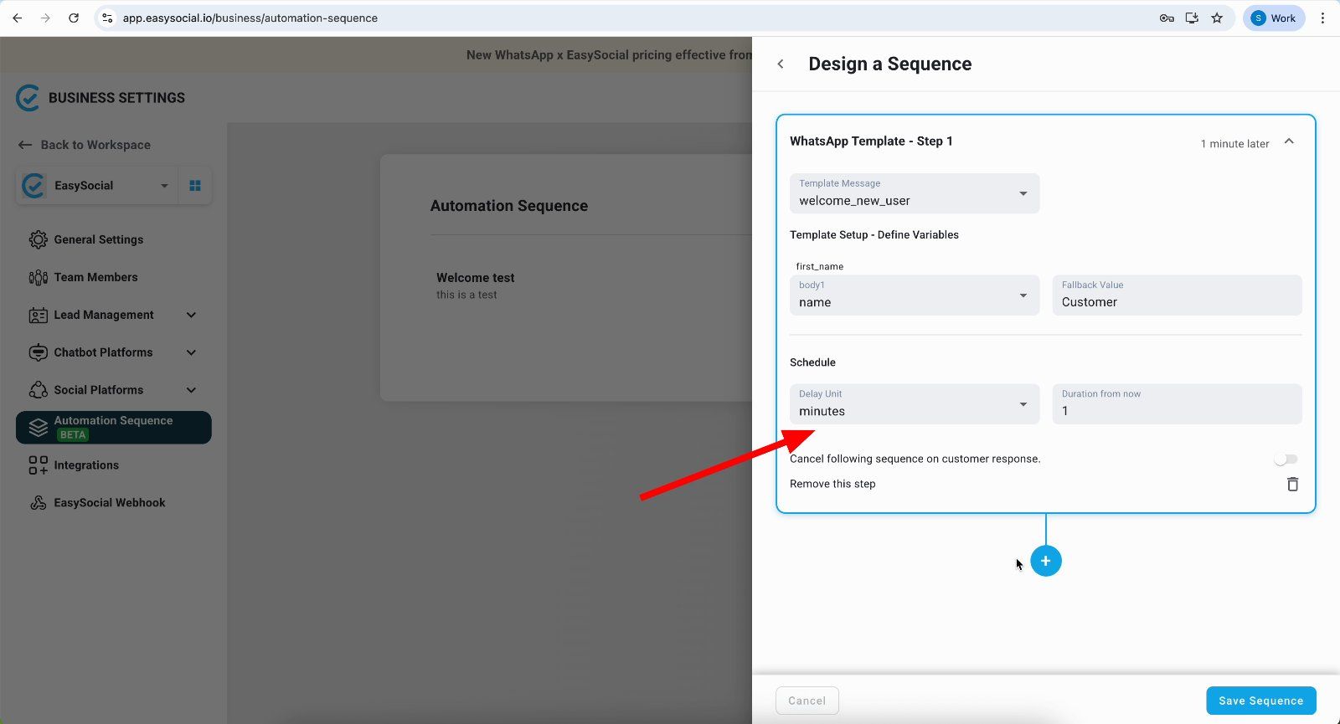This screenshot has width=1340, height=724.
Task: Open site info icon in address bar
Action: click(107, 18)
